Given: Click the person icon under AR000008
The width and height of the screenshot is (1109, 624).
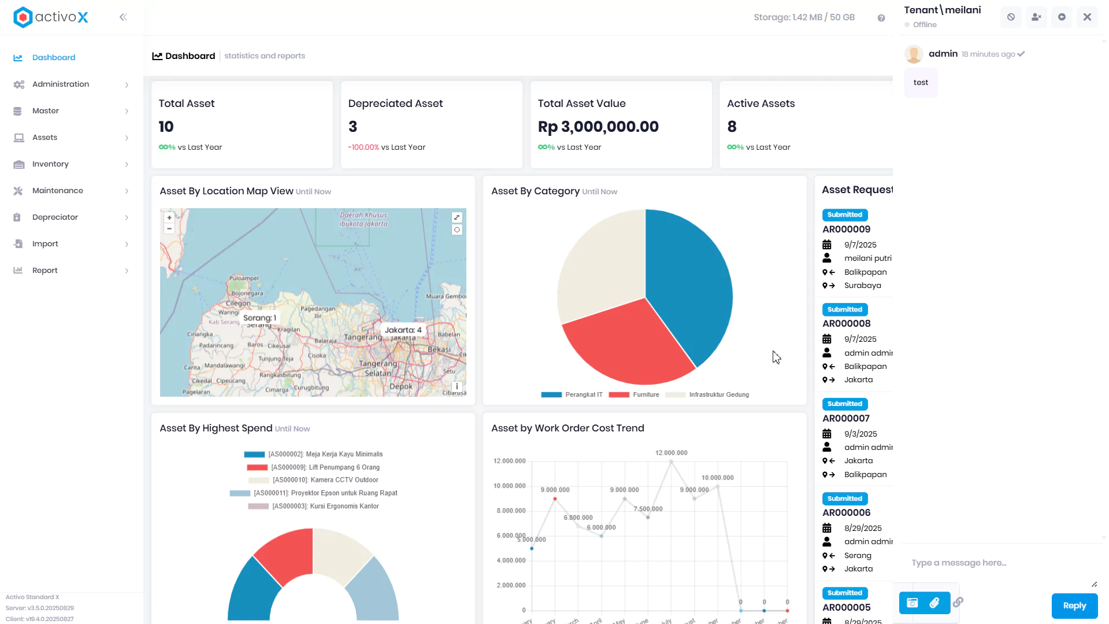Looking at the screenshot, I should [827, 353].
